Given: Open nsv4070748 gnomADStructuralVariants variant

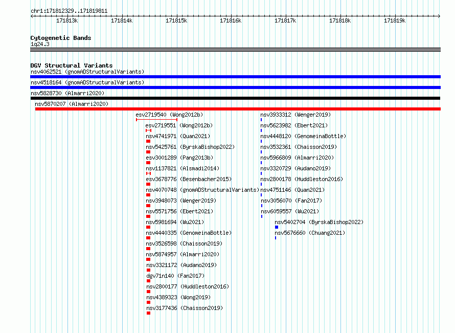Looking at the screenshot, I should click(202, 190).
